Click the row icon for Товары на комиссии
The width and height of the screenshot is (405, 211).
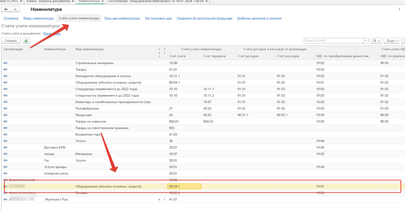pos(5,121)
